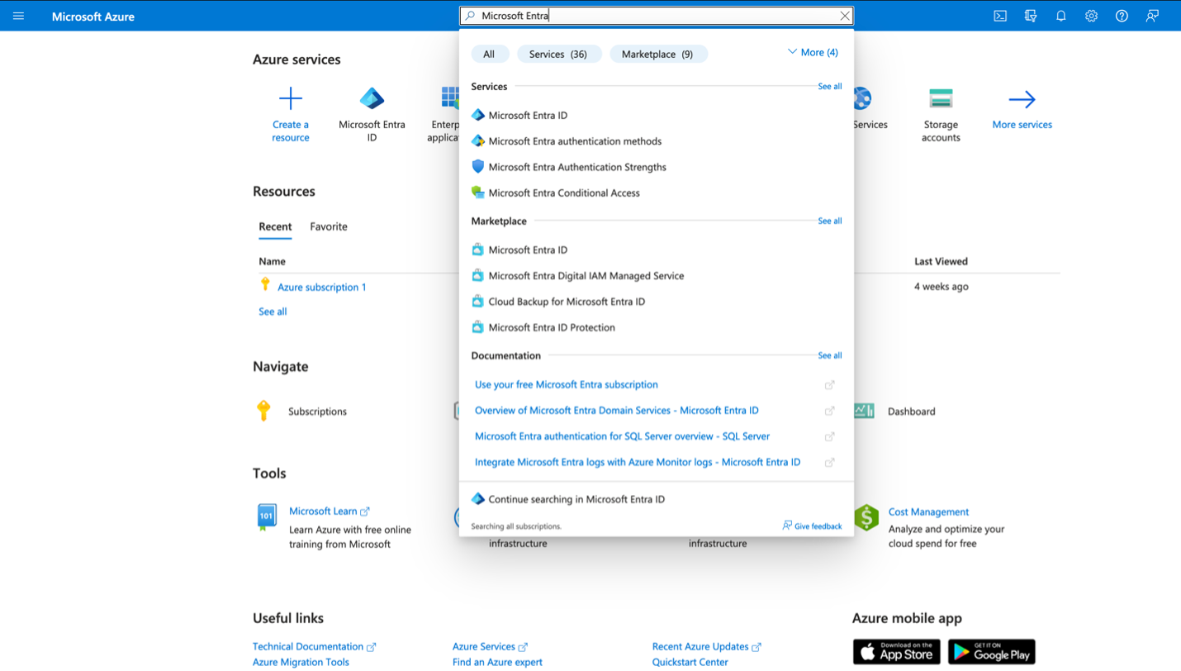Open the Cost Management icon

click(866, 517)
